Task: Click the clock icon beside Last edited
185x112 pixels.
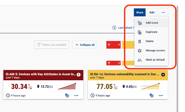Action: tap(114, 28)
